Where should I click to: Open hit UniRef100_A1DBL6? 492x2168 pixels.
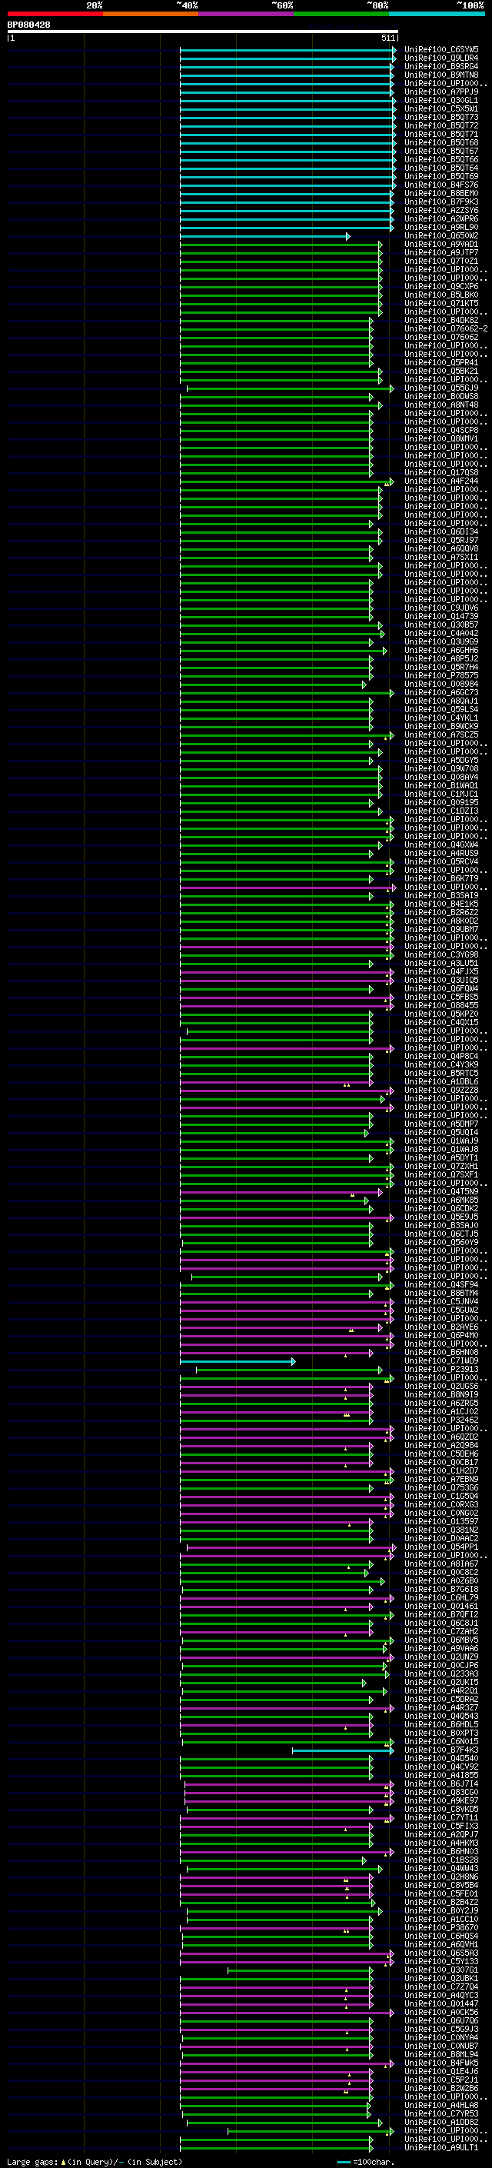coord(441,1081)
